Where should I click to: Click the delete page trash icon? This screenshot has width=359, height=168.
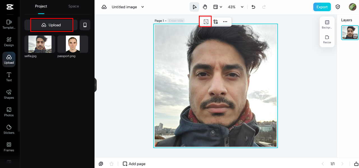[111, 164]
